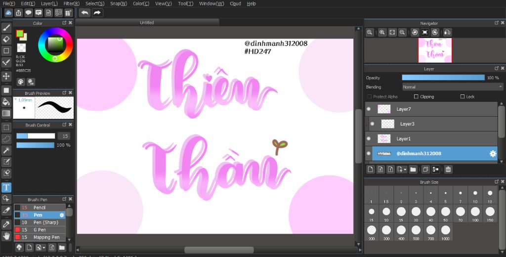Select the Divide tool knife icon

6,210
